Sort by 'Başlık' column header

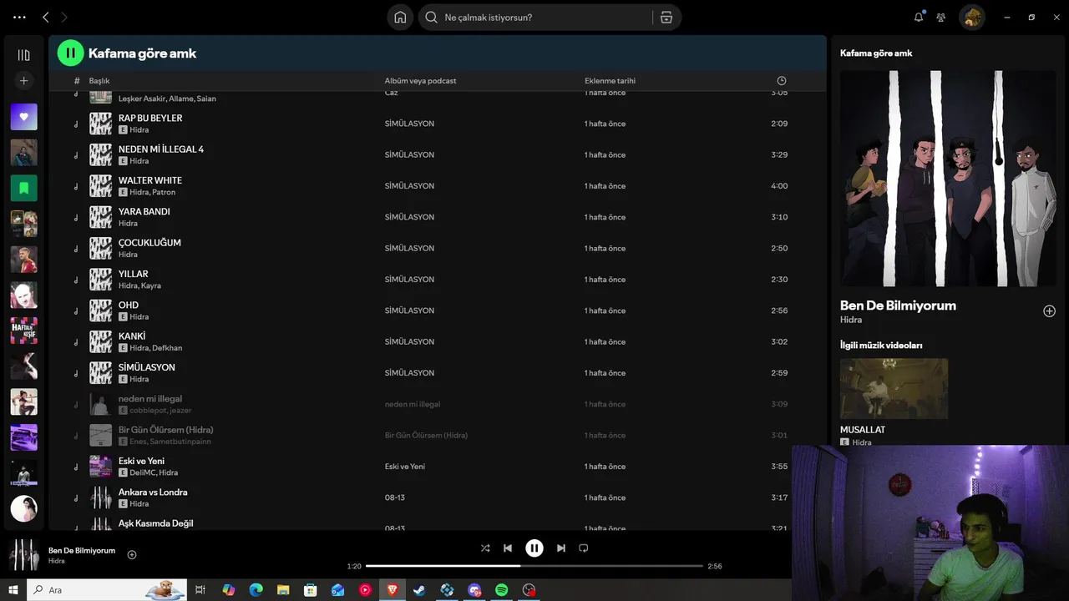pyautogui.click(x=99, y=81)
